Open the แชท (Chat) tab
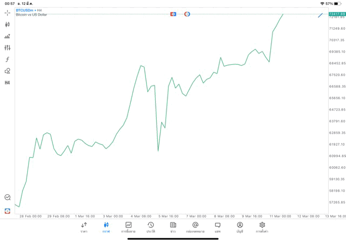The height and width of the screenshot is (242, 346). [x=217, y=227]
